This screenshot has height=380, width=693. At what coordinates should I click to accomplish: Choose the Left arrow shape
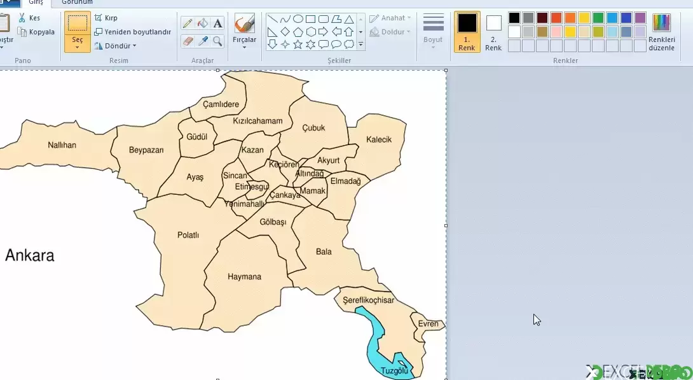coord(336,32)
